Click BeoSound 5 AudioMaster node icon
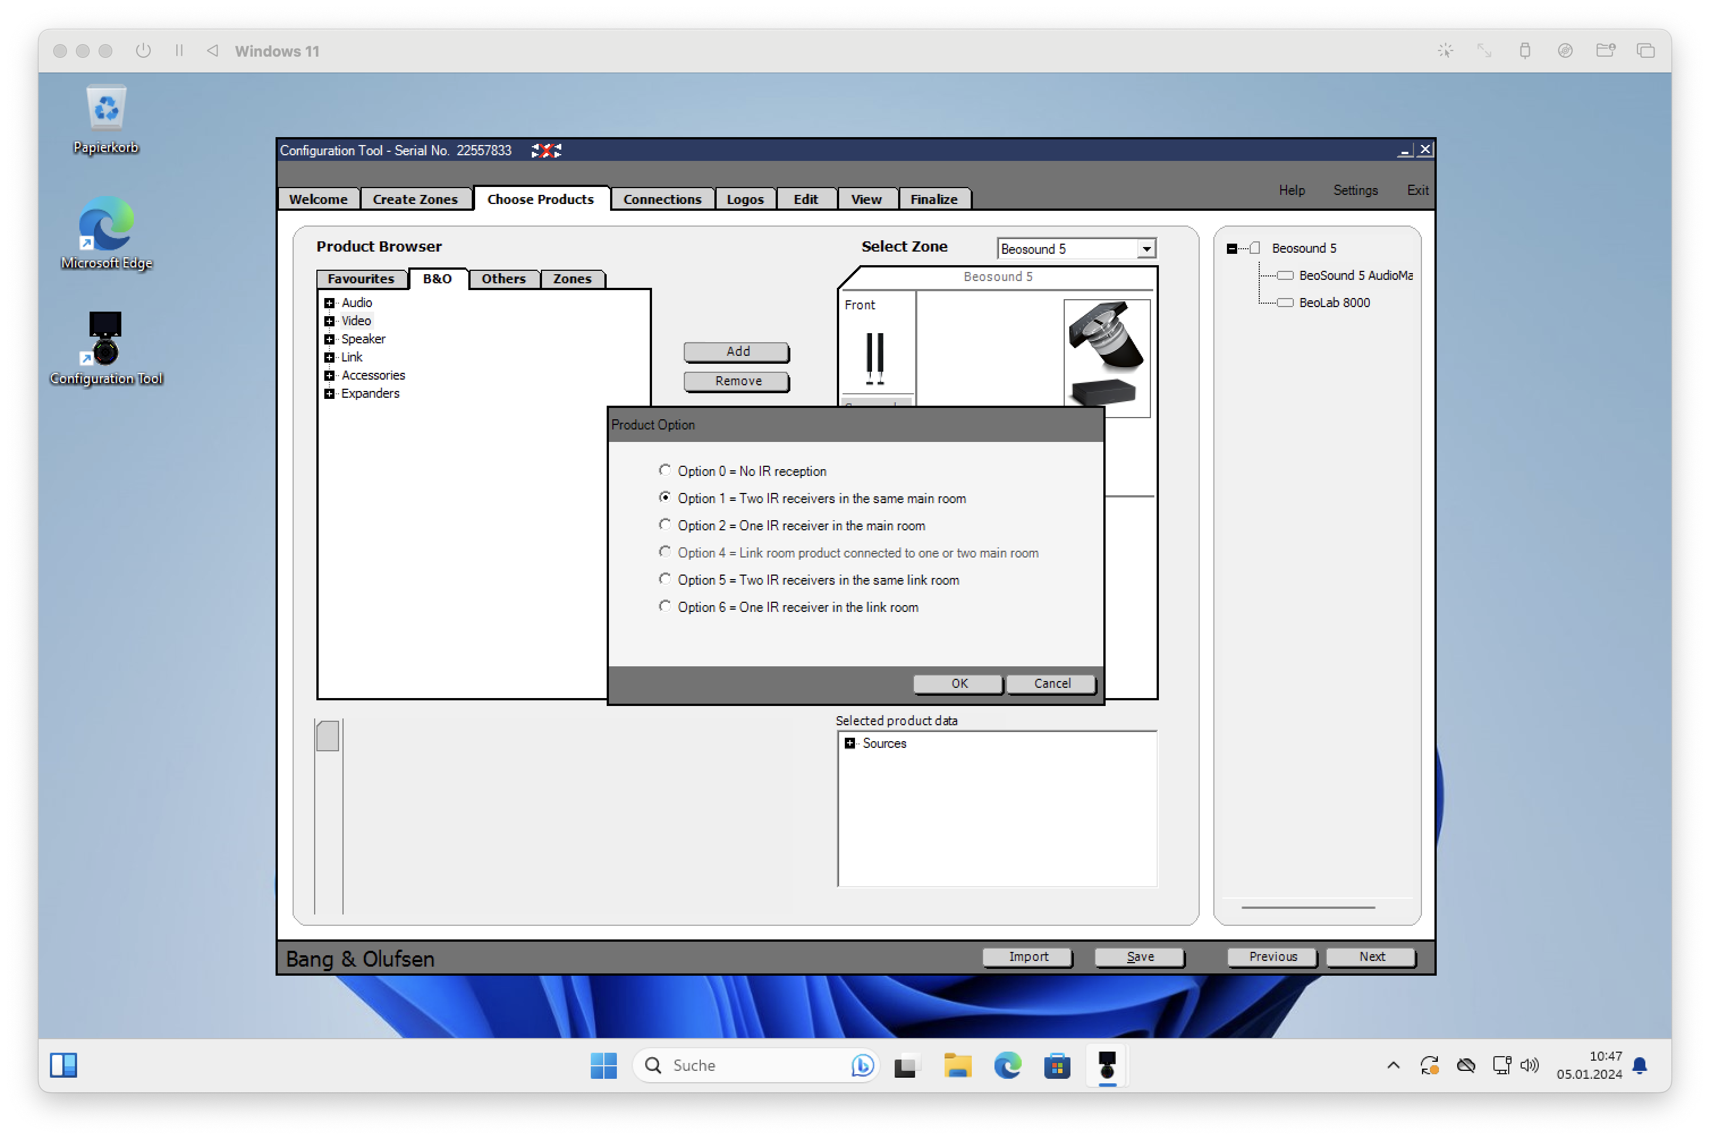The width and height of the screenshot is (1710, 1140). (1285, 275)
